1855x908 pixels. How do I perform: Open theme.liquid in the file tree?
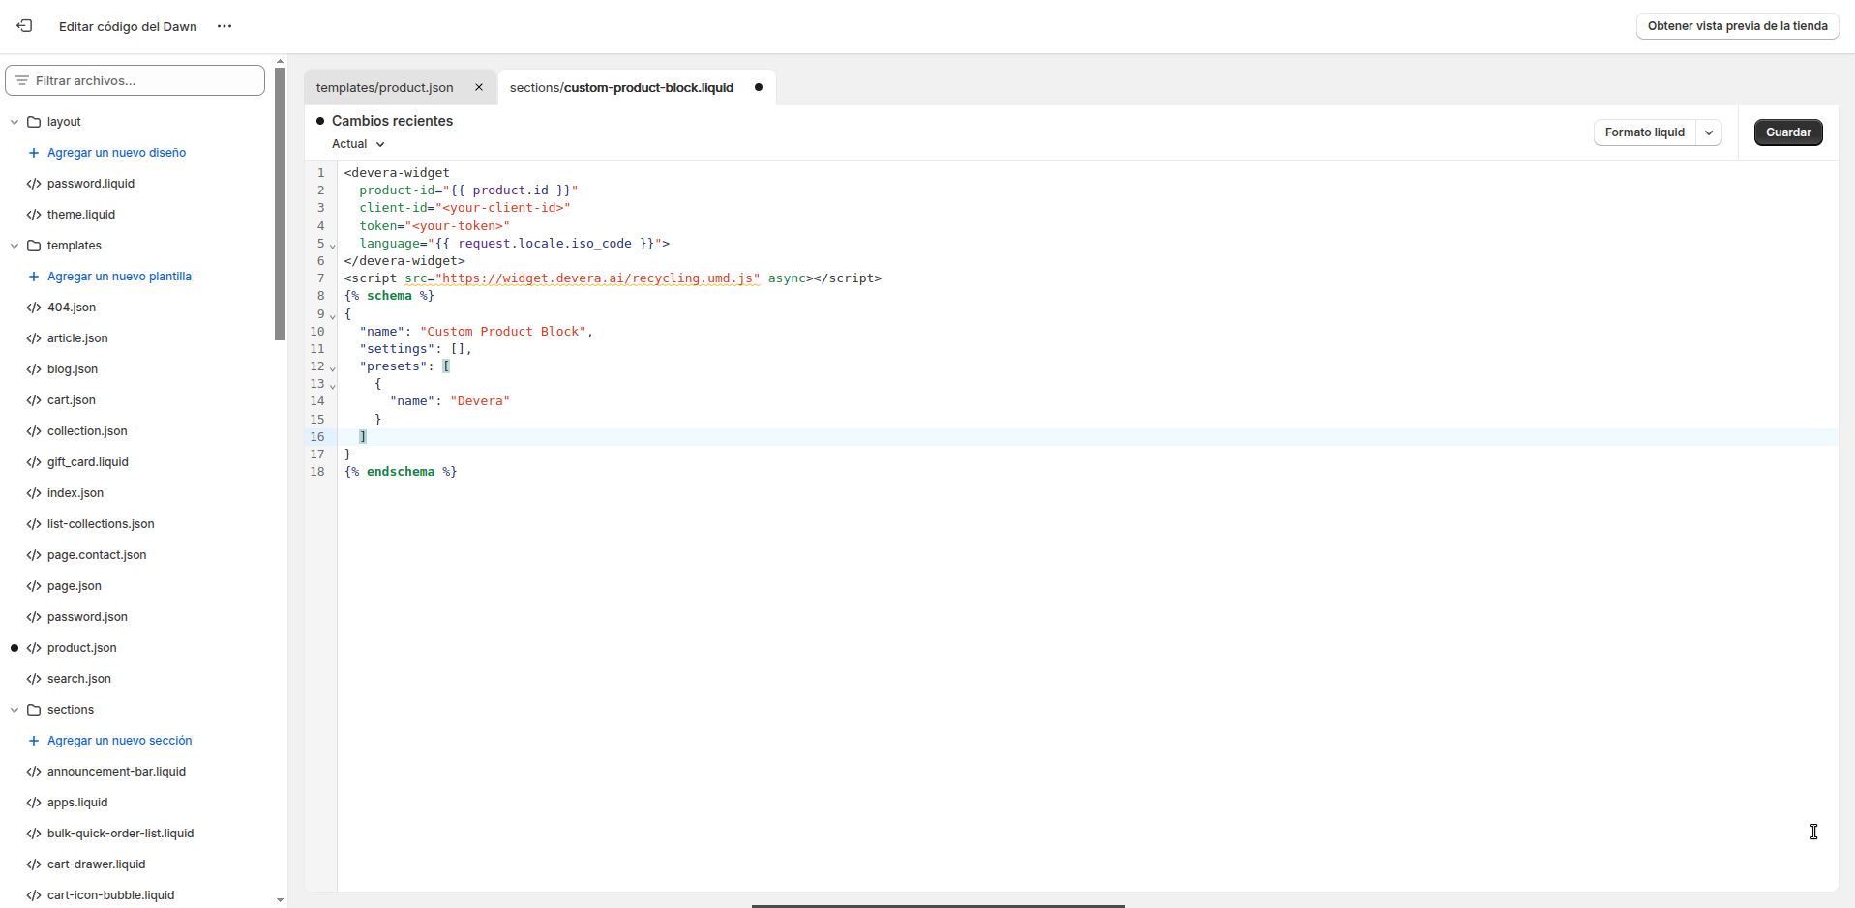click(x=81, y=215)
